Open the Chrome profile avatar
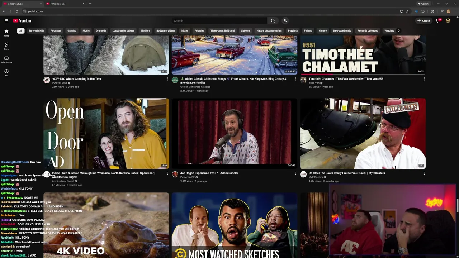 (x=448, y=11)
